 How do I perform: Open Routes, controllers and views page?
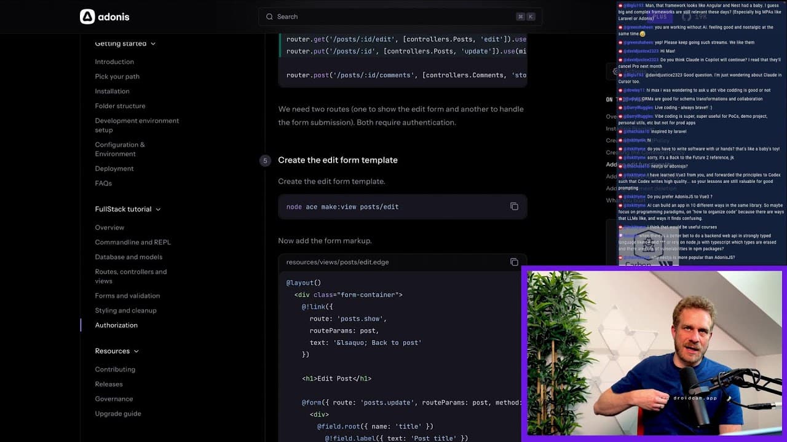click(x=131, y=276)
